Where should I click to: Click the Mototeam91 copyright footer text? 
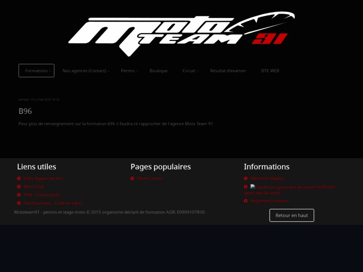(109, 212)
